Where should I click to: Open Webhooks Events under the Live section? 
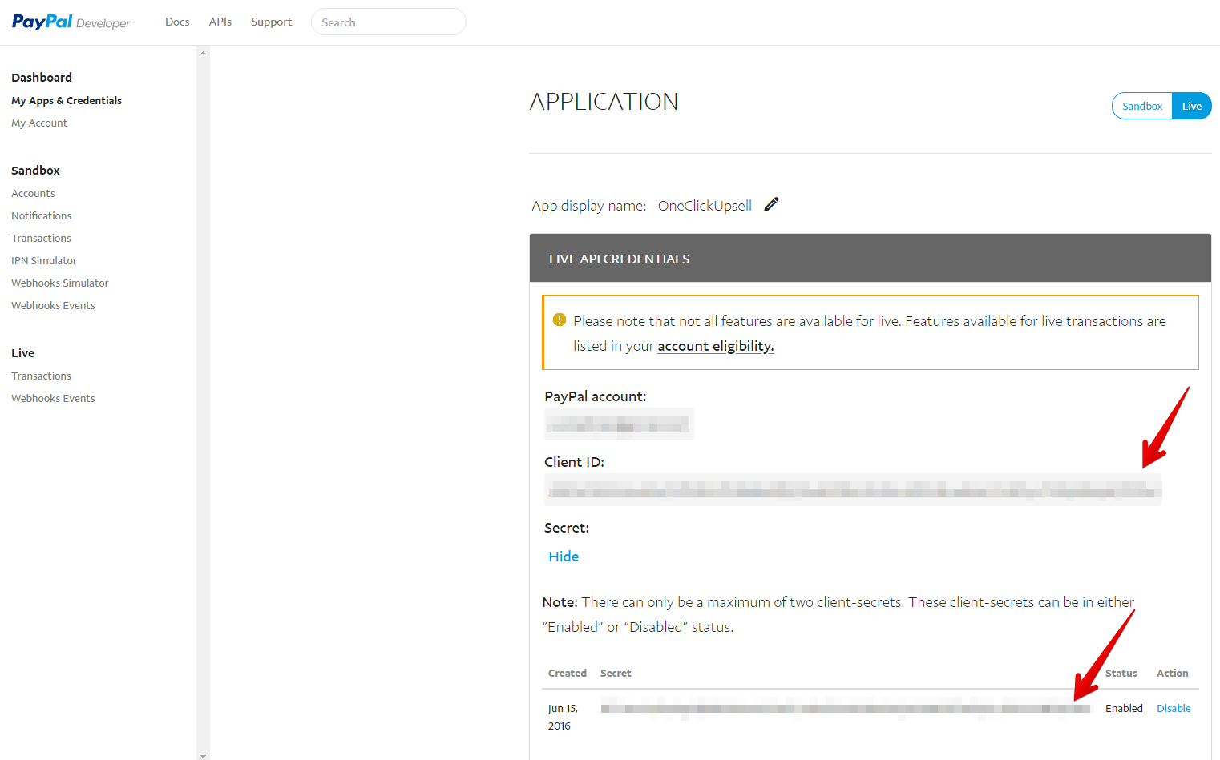point(53,398)
